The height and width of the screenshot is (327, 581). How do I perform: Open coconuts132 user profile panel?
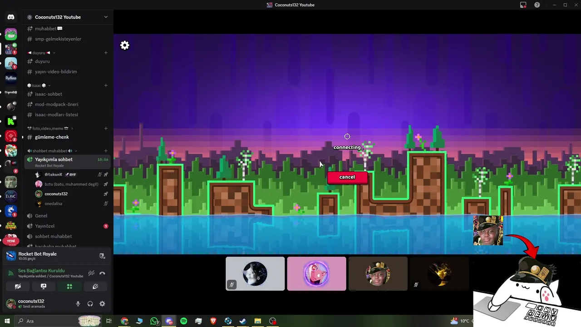37,303
